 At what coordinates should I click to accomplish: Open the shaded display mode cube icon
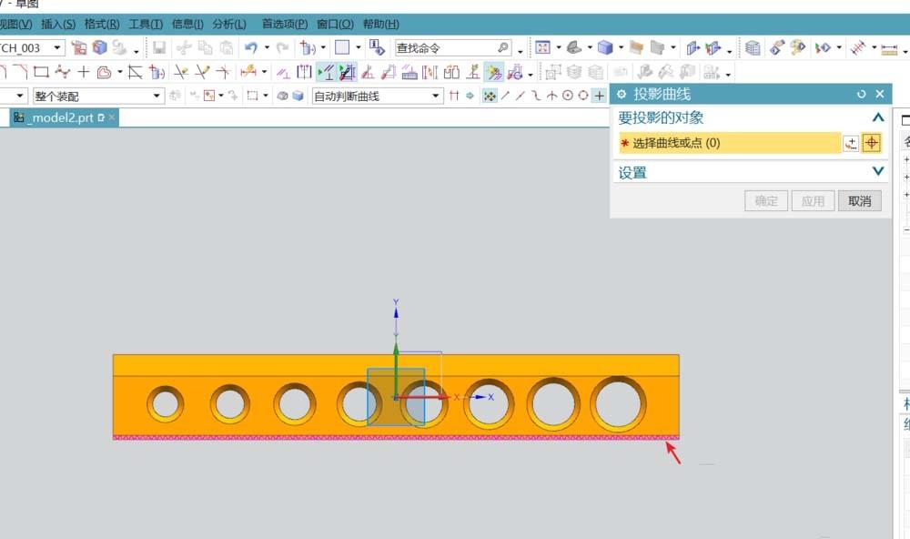click(x=603, y=46)
